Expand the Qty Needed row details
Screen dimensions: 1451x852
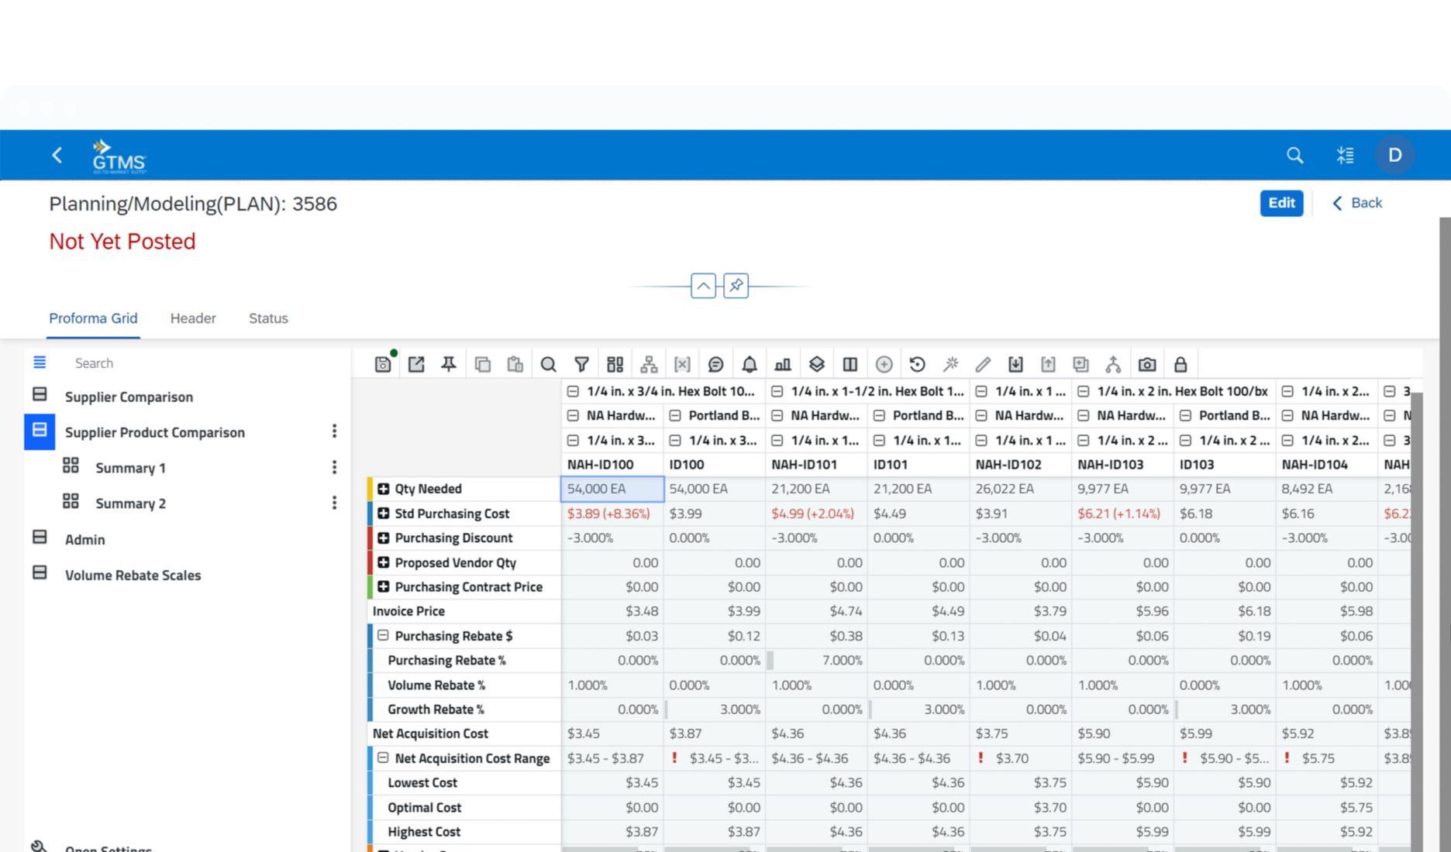[x=383, y=489]
